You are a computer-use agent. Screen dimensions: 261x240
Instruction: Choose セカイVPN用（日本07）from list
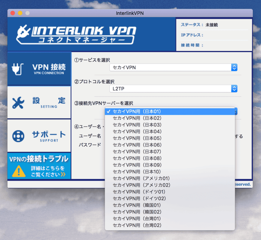pos(170,151)
